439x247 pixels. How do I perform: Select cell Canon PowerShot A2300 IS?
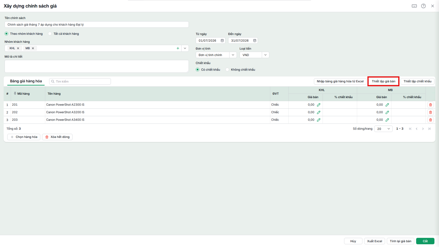[x=157, y=105]
